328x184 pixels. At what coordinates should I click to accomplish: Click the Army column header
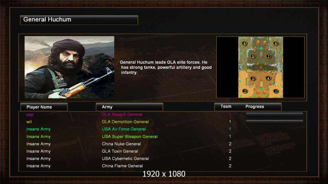pyautogui.click(x=129, y=107)
